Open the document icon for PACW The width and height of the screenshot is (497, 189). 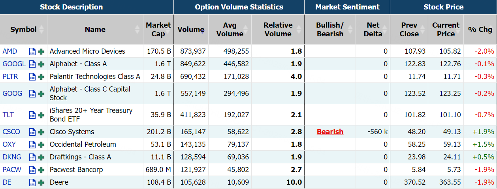click(x=32, y=170)
